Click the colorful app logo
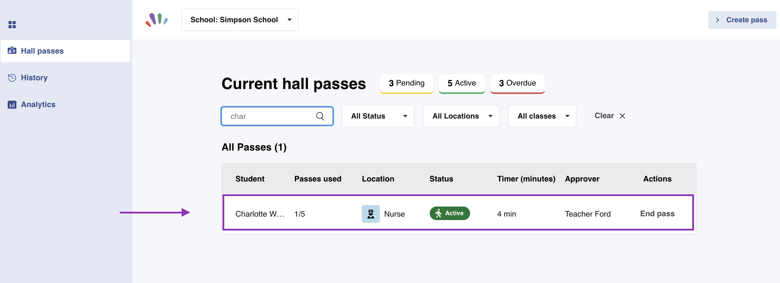The width and height of the screenshot is (780, 283). [x=157, y=20]
